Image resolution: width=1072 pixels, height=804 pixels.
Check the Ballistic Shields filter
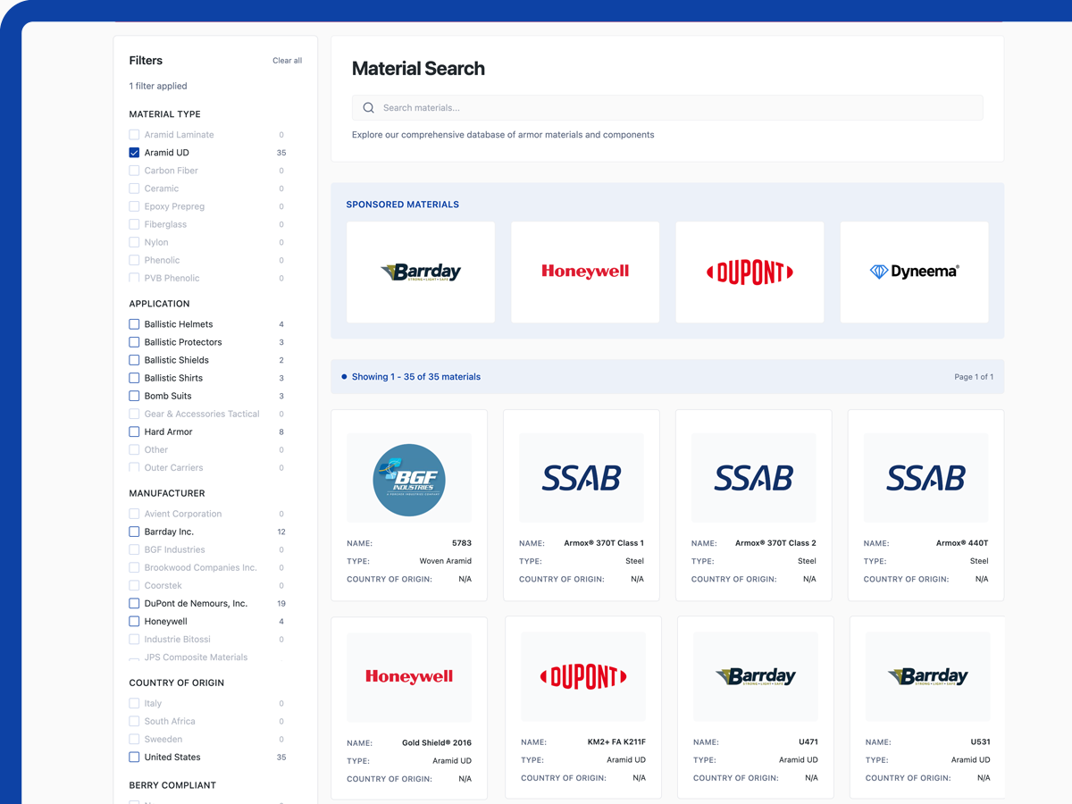[x=134, y=360]
